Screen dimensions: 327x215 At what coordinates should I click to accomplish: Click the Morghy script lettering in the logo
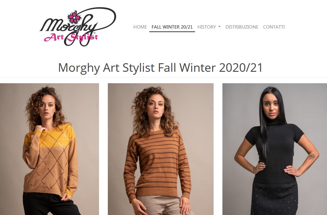click(x=69, y=25)
